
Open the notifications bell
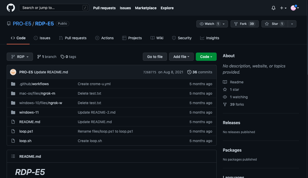click(x=274, y=8)
